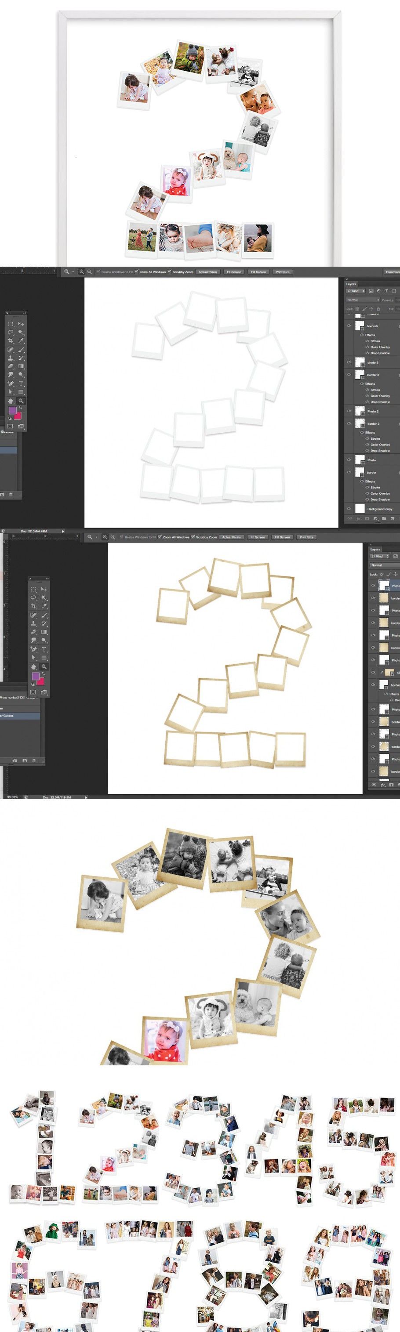Screen dimensions: 400x1332
Task: Click status bar arrow beside Doc: 22.0M/119.8M
Action: pos(86,797)
